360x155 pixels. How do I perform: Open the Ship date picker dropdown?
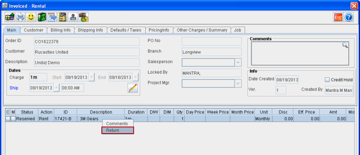coord(56,88)
